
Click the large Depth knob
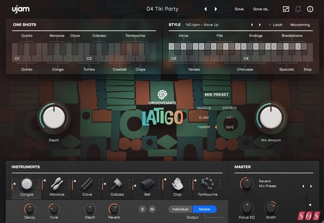click(x=54, y=117)
